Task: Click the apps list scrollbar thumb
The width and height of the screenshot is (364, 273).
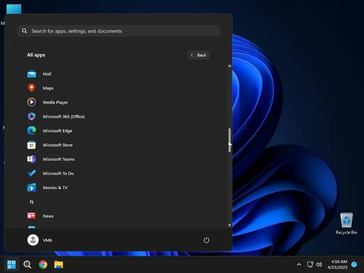Action: 230,140
